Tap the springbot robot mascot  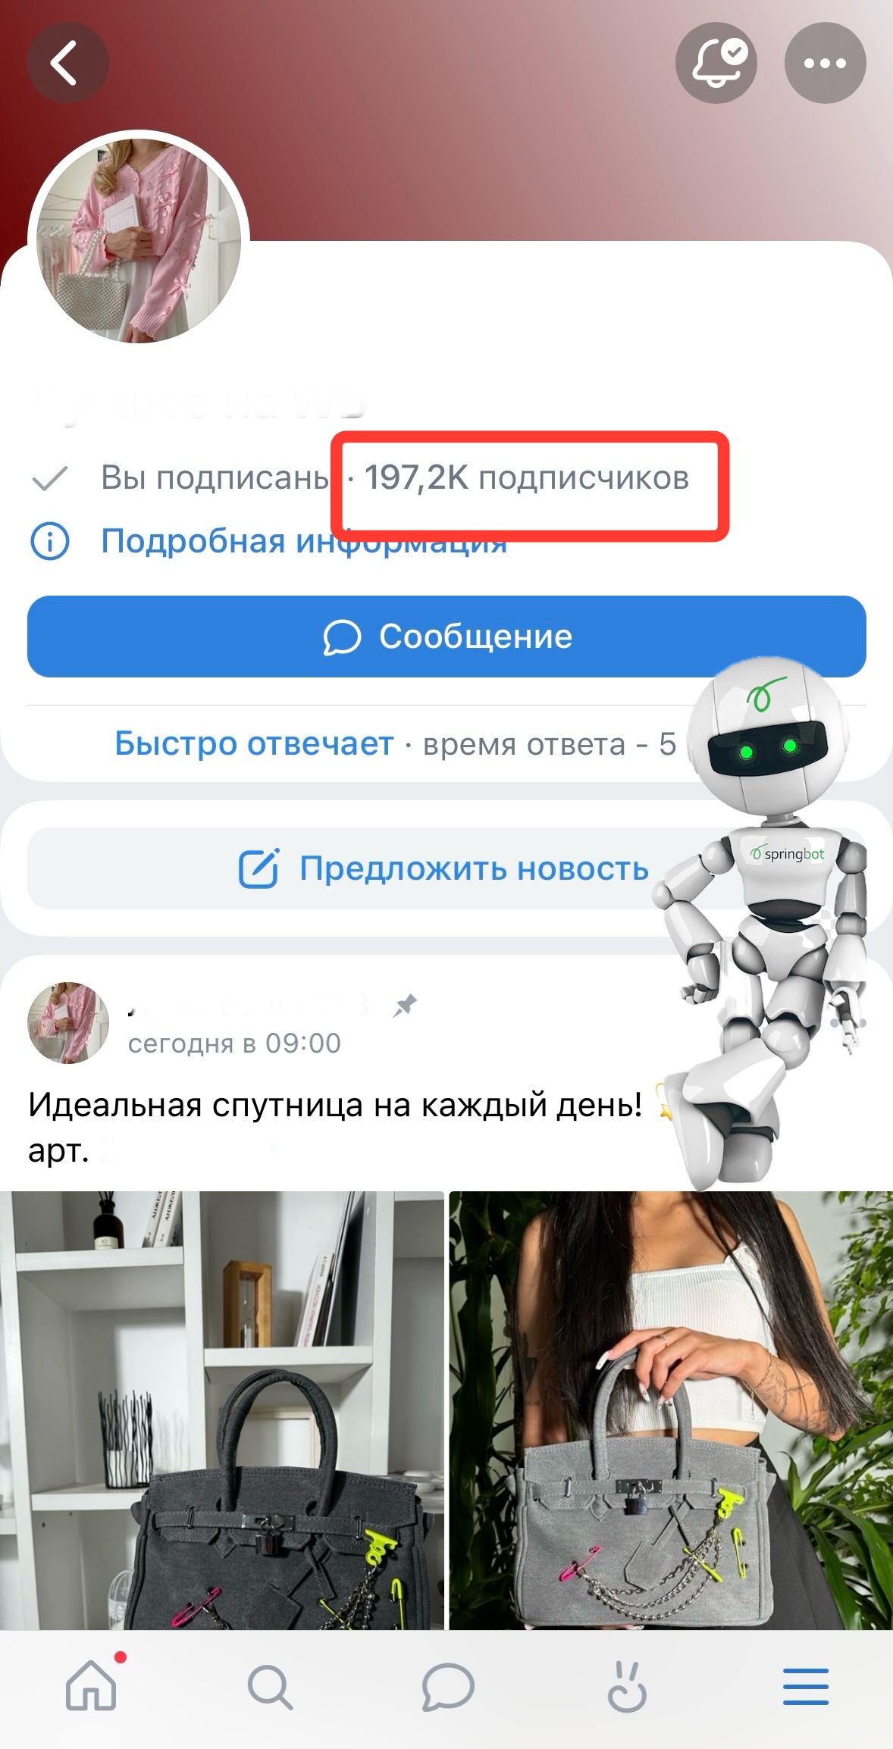pos(761,921)
